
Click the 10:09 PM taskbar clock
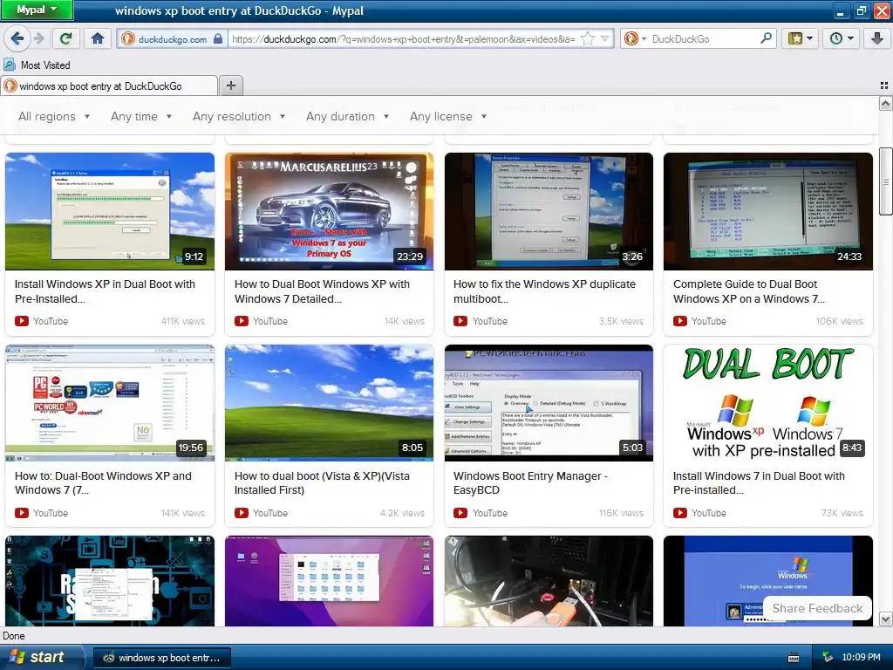tap(861, 658)
